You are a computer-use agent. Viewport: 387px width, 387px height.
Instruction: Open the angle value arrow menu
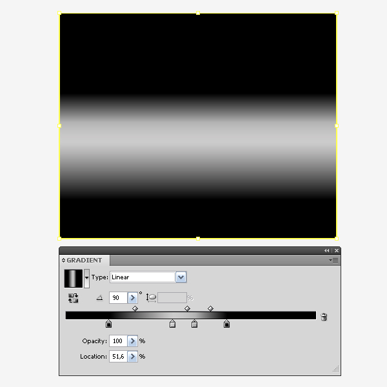[132, 297]
